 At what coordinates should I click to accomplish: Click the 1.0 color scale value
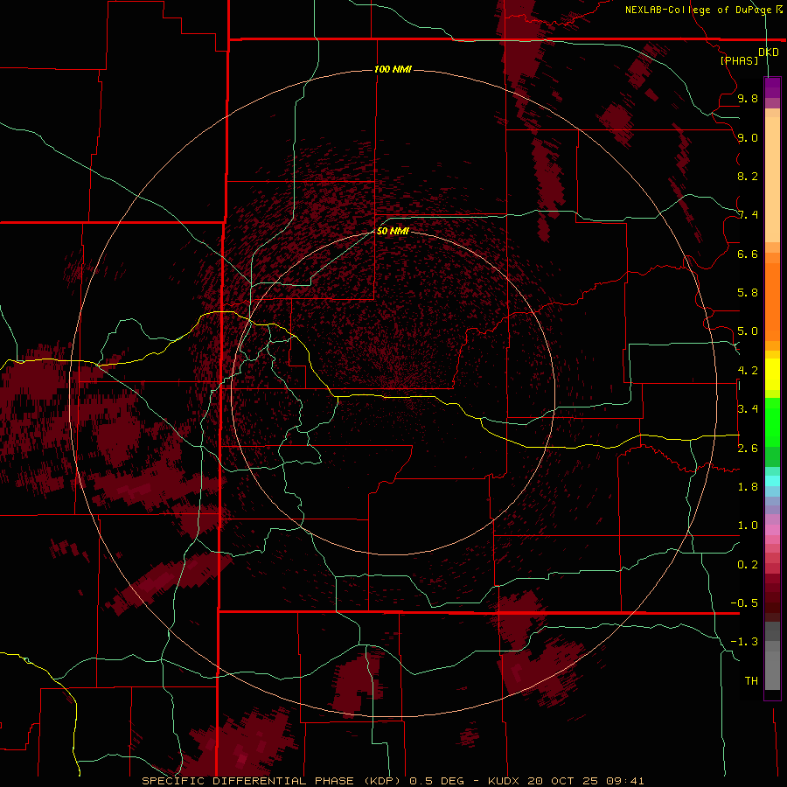[748, 526]
